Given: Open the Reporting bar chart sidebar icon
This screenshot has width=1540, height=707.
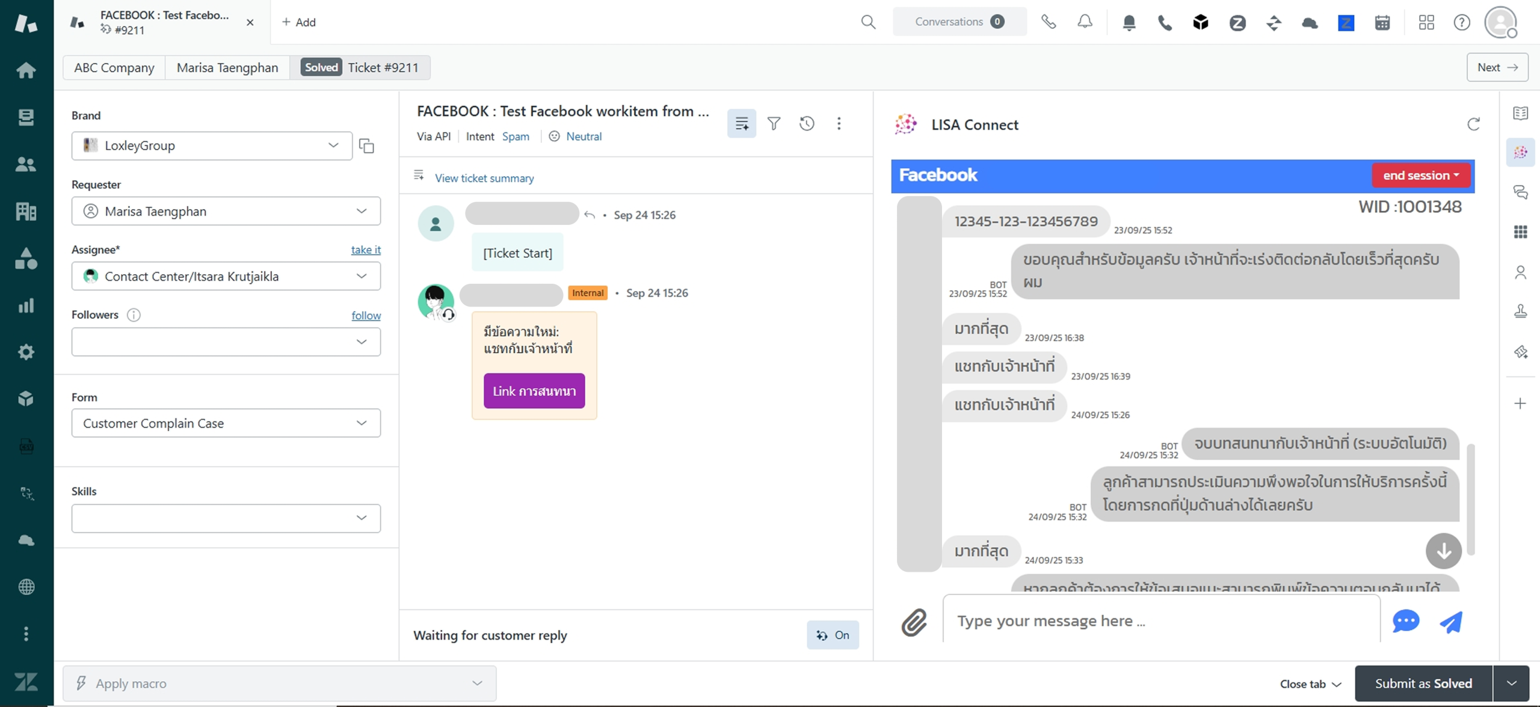Looking at the screenshot, I should [x=26, y=305].
